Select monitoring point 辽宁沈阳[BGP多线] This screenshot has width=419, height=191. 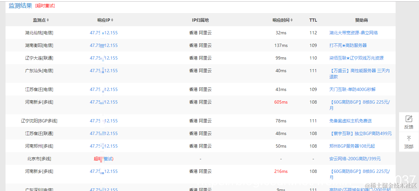(x=39, y=121)
